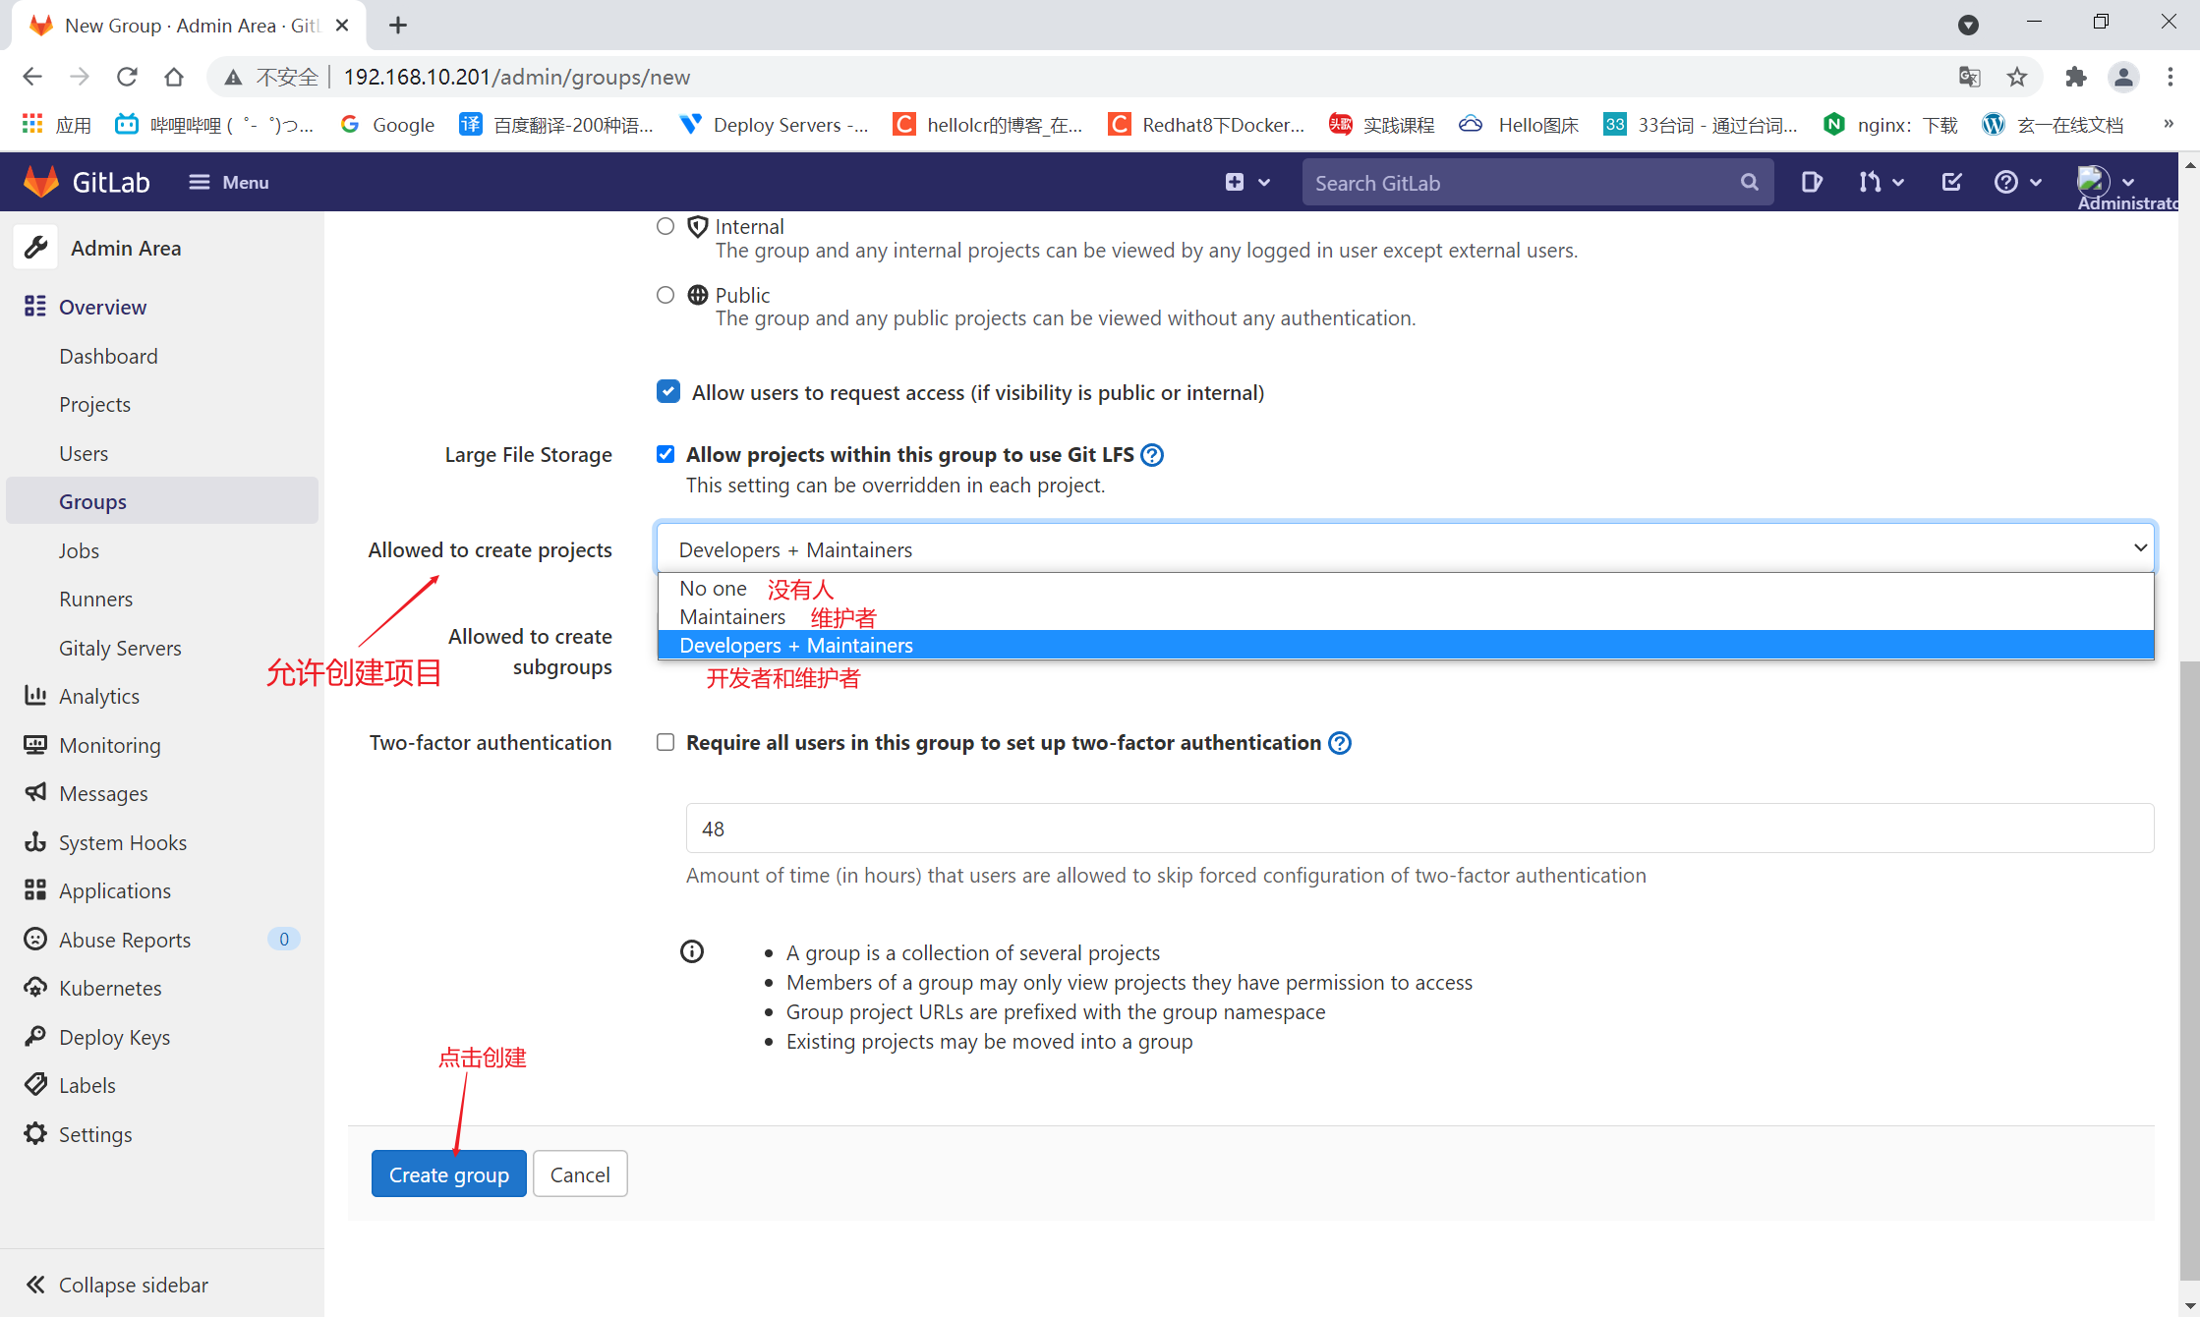Select the Analytics chart icon in sidebar
This screenshot has height=1317, width=2200.
[x=35, y=696]
